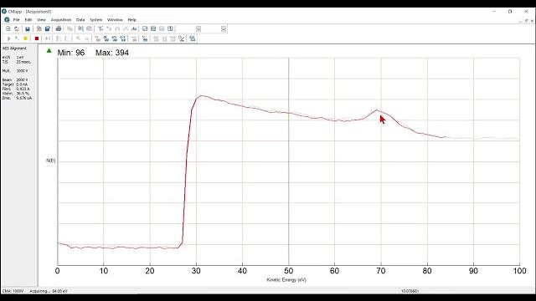Image resolution: width=536 pixels, height=301 pixels.
Task: Click the Acquiring status bar entry
Action: point(49,291)
